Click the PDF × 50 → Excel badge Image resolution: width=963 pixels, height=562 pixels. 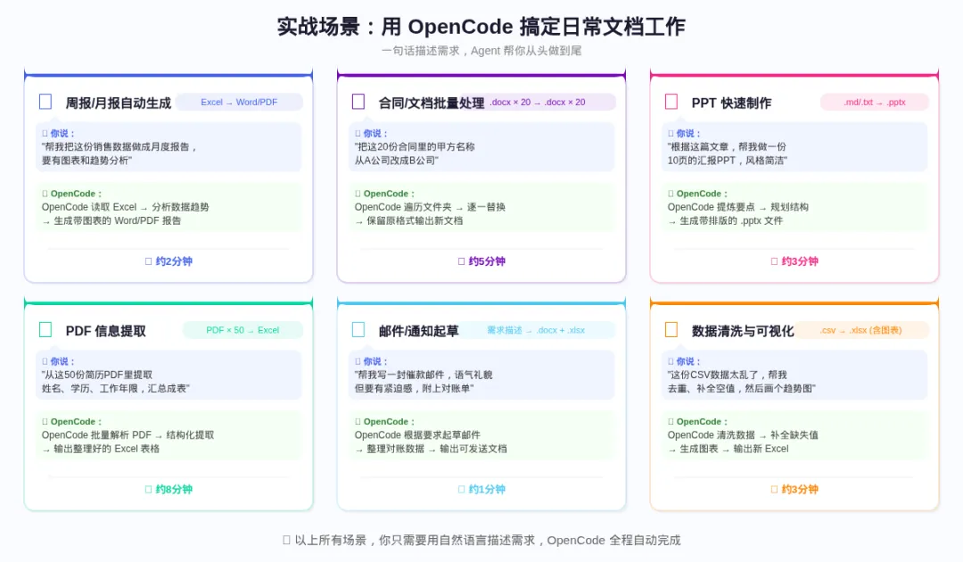pyautogui.click(x=243, y=330)
